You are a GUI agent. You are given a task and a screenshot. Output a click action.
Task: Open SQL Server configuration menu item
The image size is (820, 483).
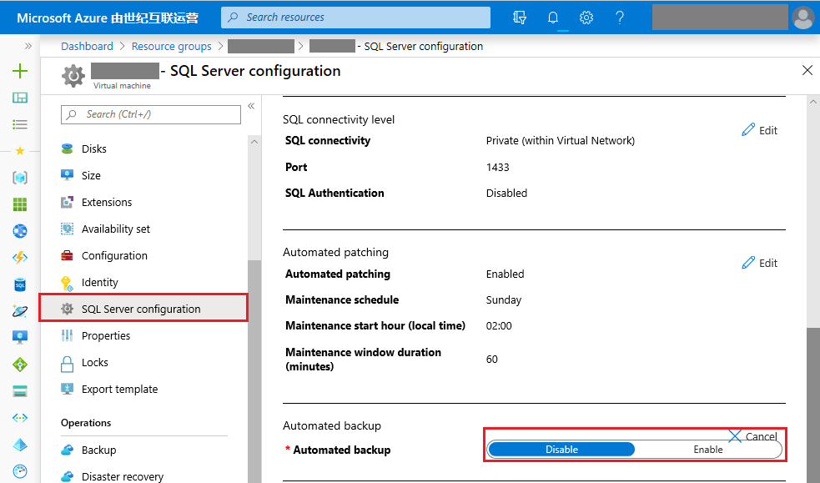(141, 309)
